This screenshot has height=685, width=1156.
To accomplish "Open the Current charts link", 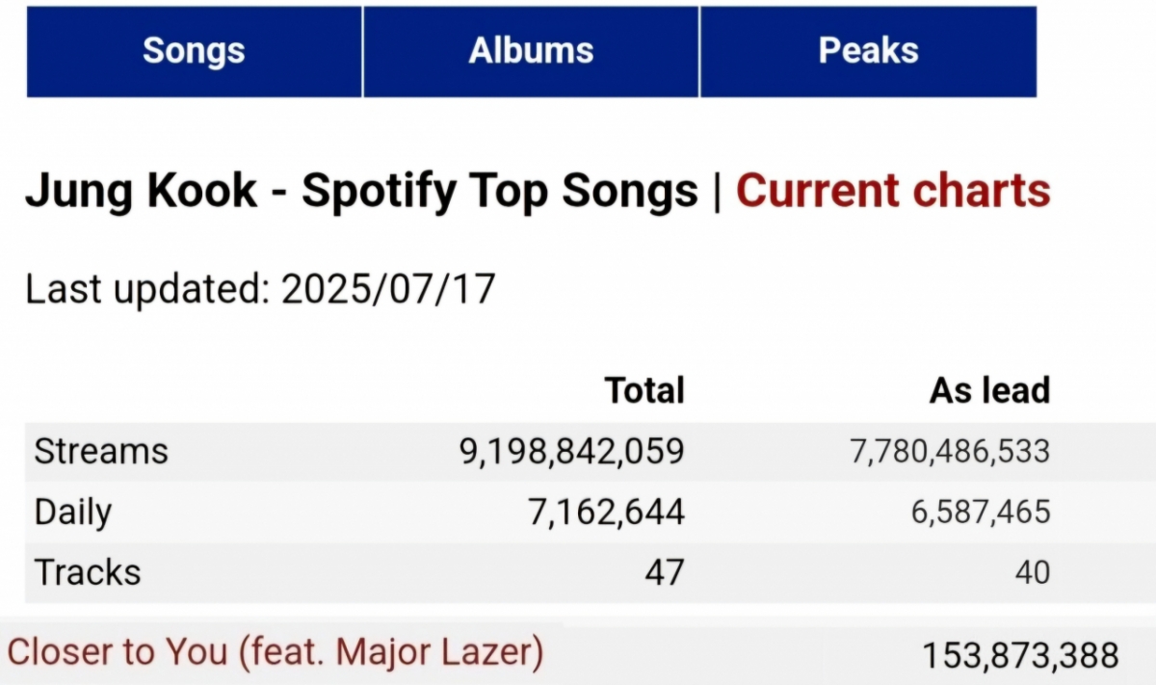I will tap(893, 191).
